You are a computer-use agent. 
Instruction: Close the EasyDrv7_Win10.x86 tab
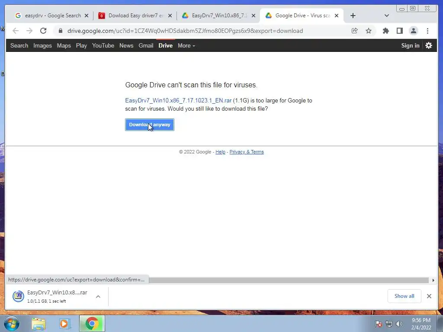[254, 16]
